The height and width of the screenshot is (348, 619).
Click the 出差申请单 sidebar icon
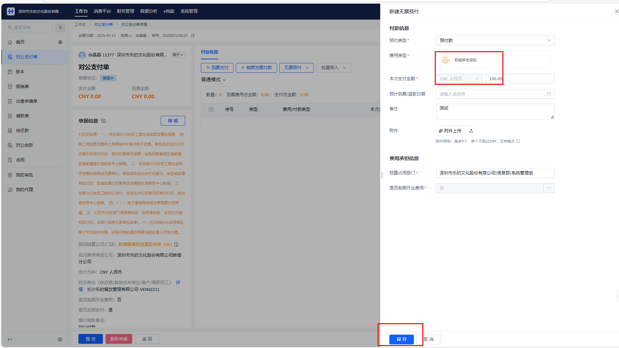point(10,101)
